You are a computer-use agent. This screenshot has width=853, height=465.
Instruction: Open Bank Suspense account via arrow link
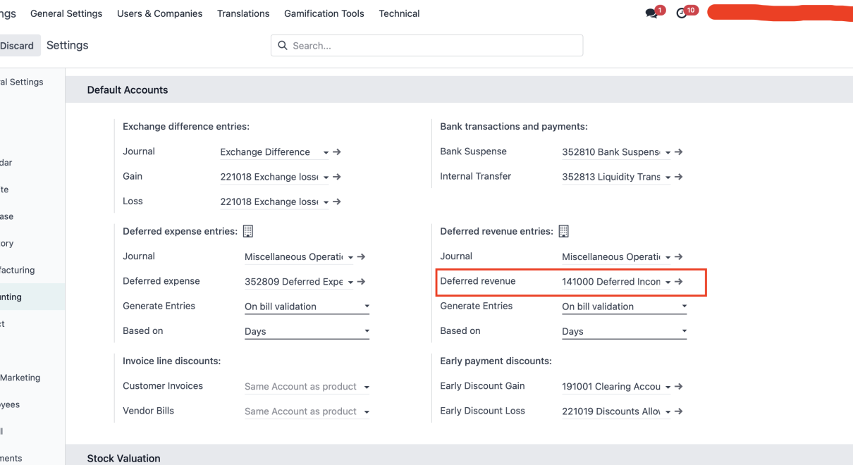(x=678, y=152)
